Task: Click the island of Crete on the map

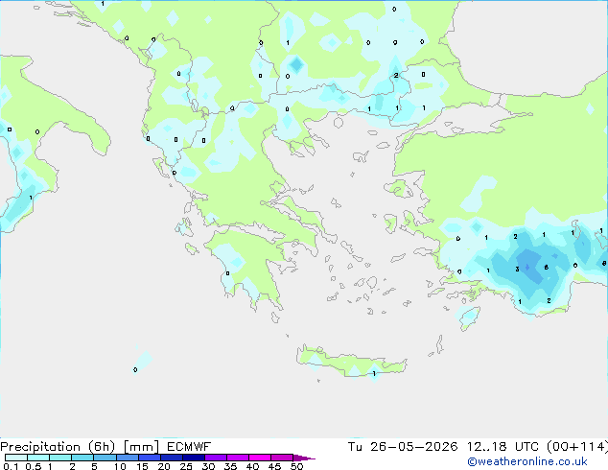Action: coord(351,362)
